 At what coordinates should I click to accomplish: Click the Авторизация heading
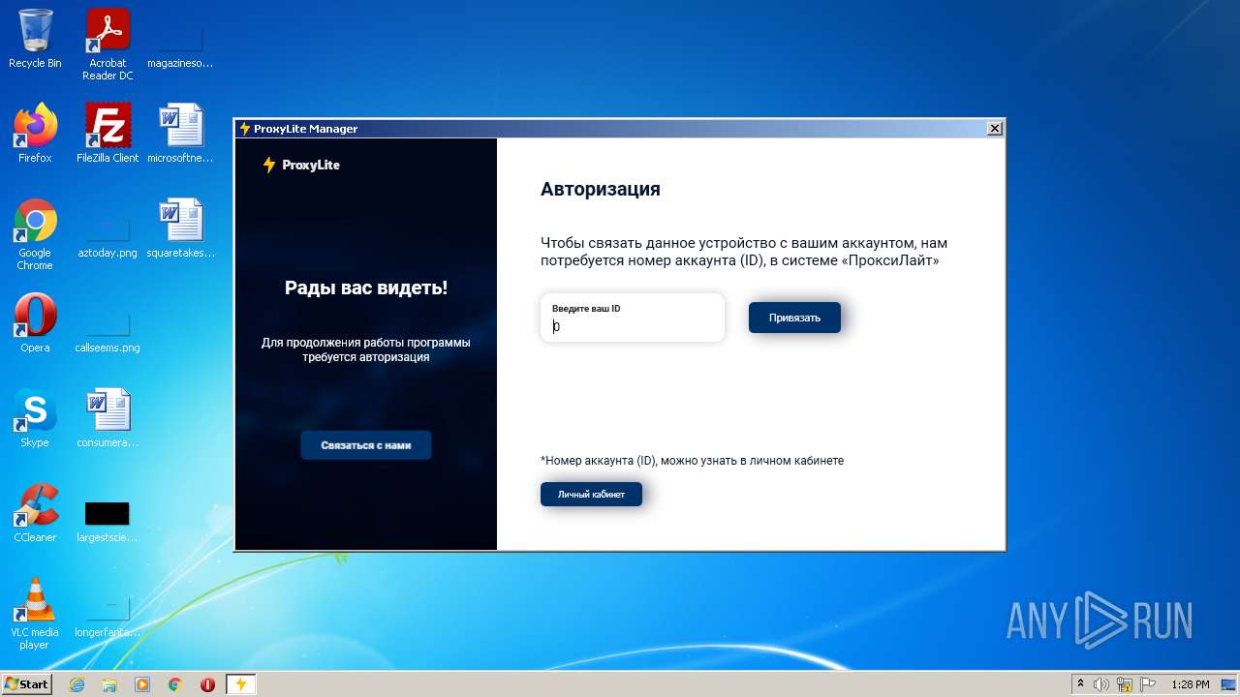coord(601,189)
